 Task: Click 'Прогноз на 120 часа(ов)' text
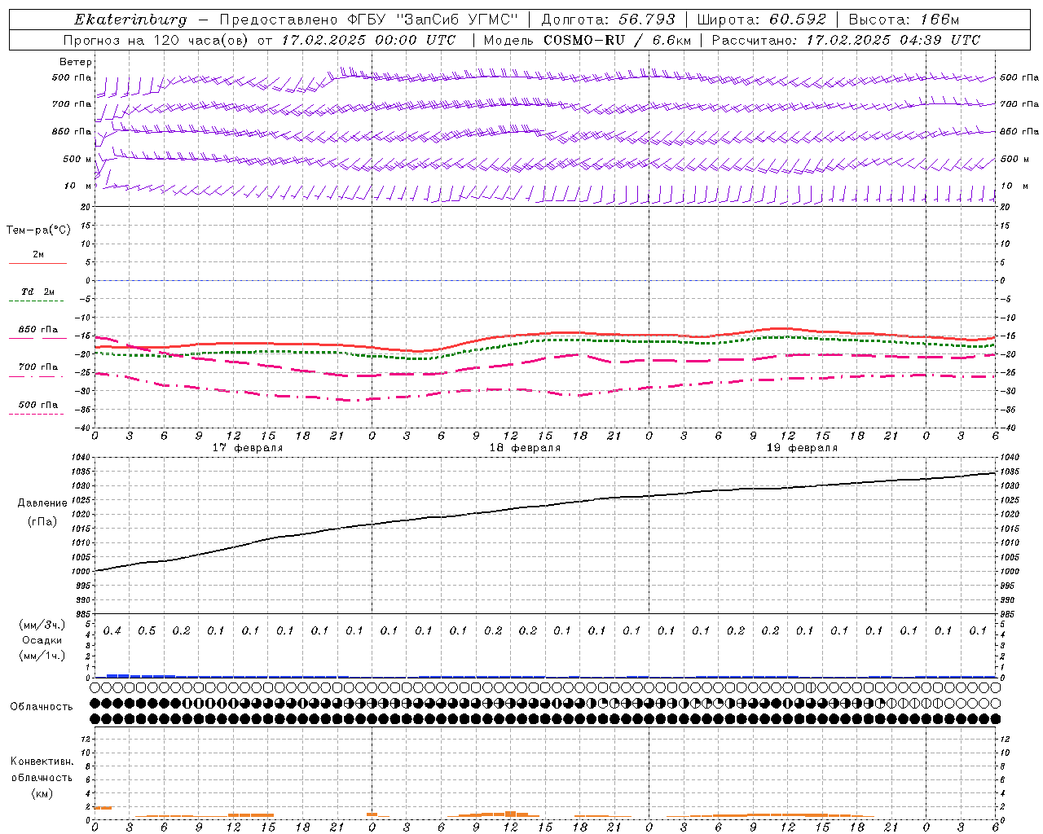pos(156,40)
